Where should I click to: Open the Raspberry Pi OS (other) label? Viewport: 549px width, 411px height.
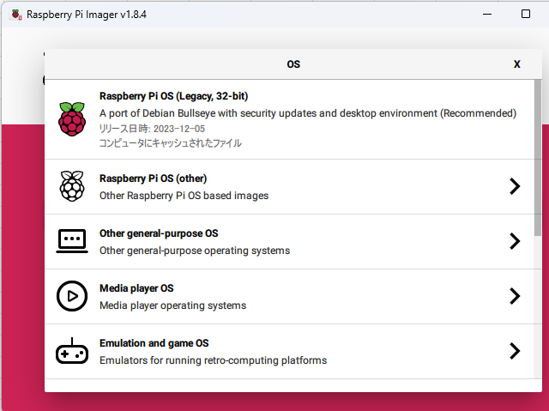pyautogui.click(x=153, y=178)
